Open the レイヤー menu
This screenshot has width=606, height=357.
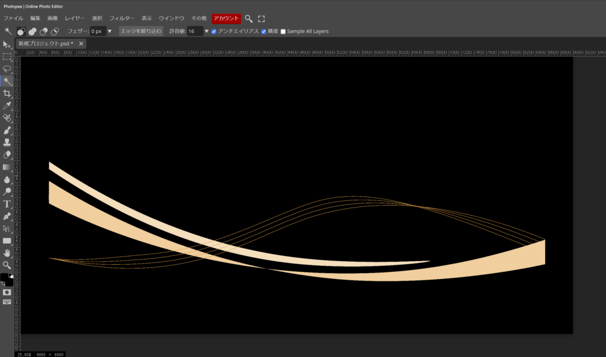[75, 18]
